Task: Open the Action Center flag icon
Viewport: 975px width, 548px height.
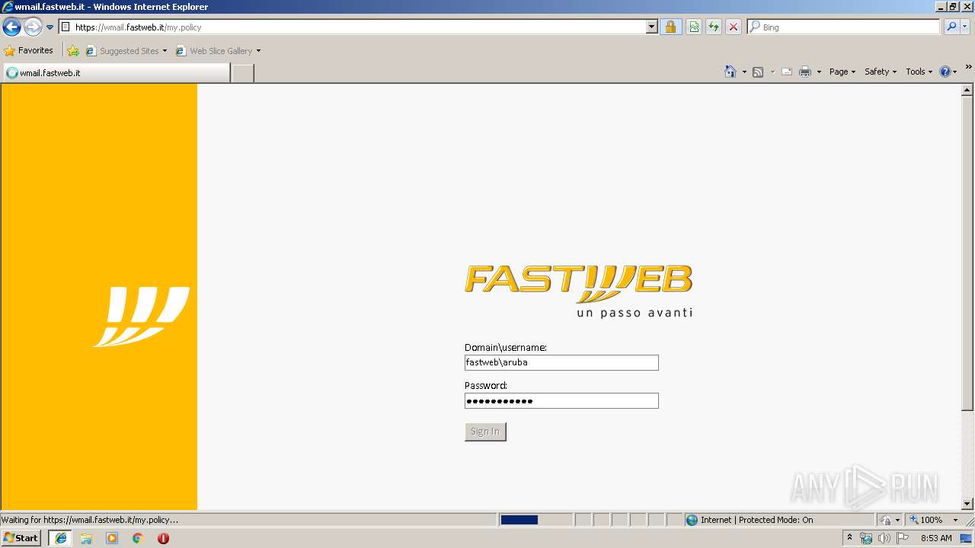Action: pyautogui.click(x=903, y=538)
